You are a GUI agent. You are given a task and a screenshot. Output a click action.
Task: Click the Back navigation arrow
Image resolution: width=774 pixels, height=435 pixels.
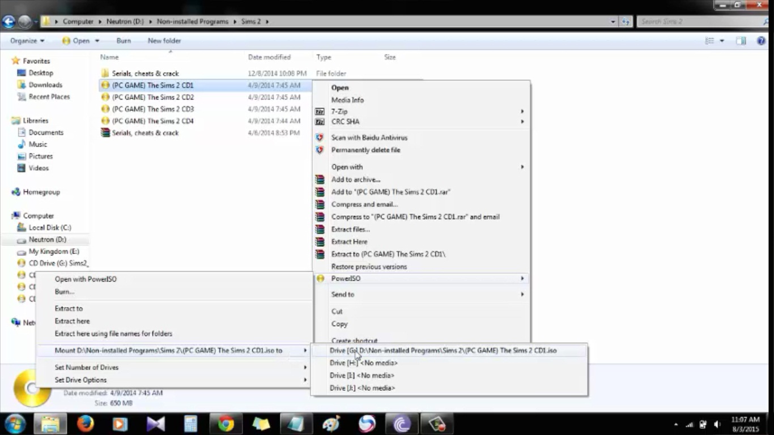click(8, 22)
